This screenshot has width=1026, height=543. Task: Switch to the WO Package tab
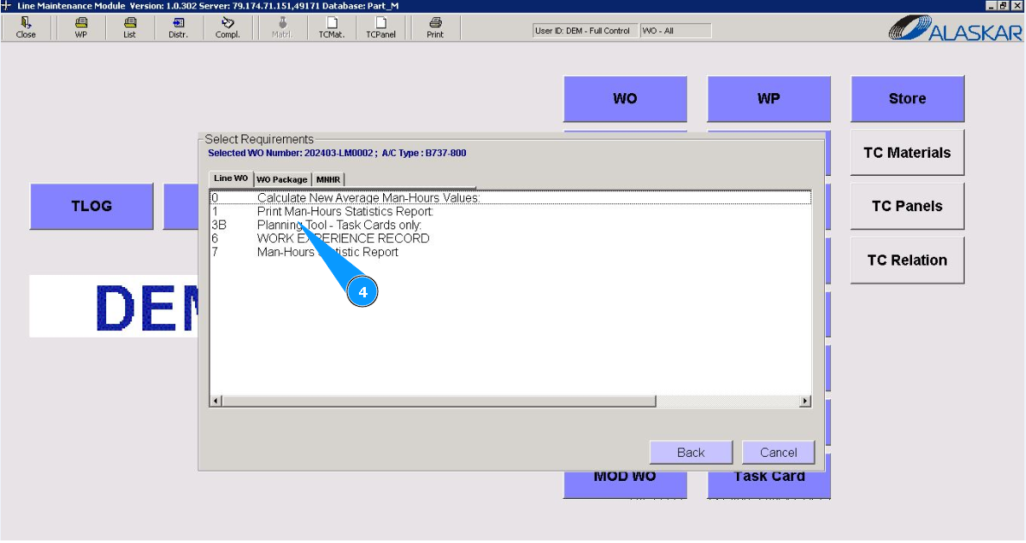pyautogui.click(x=282, y=179)
